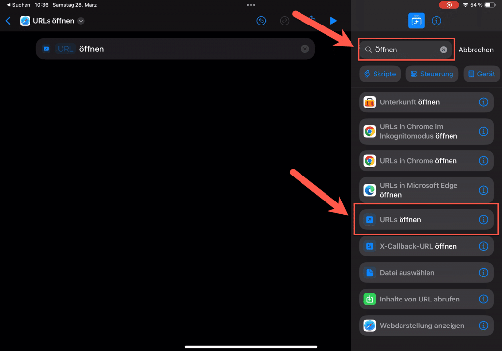Run the shortcut with play button
This screenshot has width=502, height=351.
coord(333,21)
